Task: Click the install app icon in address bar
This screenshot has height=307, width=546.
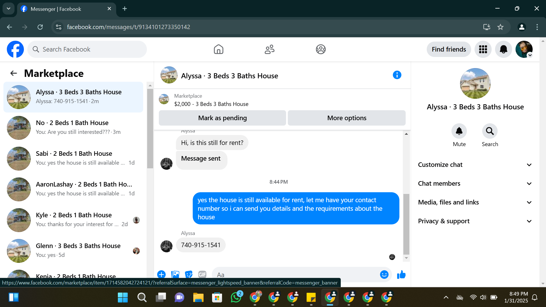Action: pyautogui.click(x=487, y=27)
